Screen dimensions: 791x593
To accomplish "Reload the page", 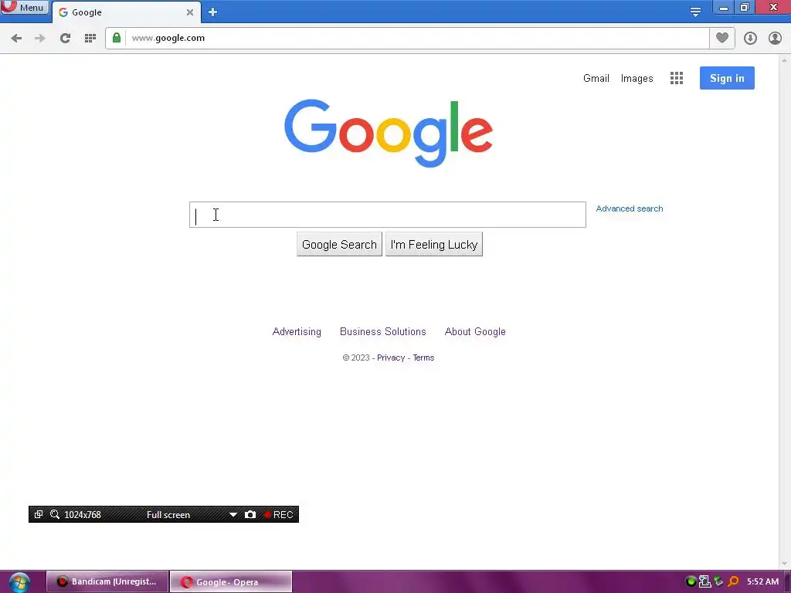I will (x=65, y=39).
